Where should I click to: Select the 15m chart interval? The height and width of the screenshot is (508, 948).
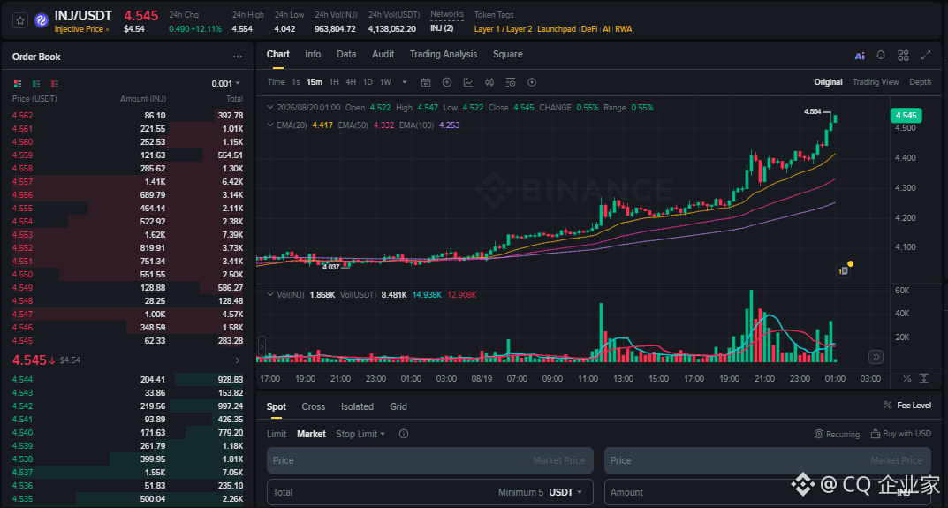tap(315, 81)
